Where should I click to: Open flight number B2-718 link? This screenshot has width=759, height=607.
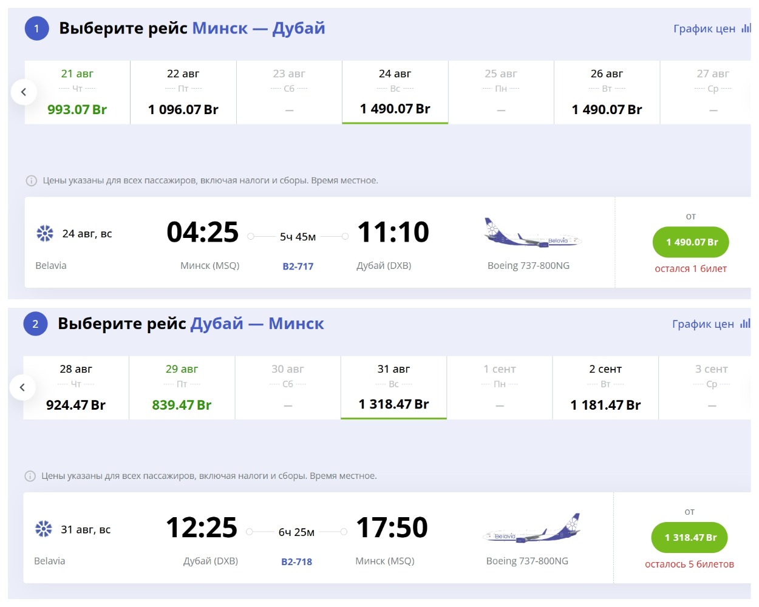[297, 562]
